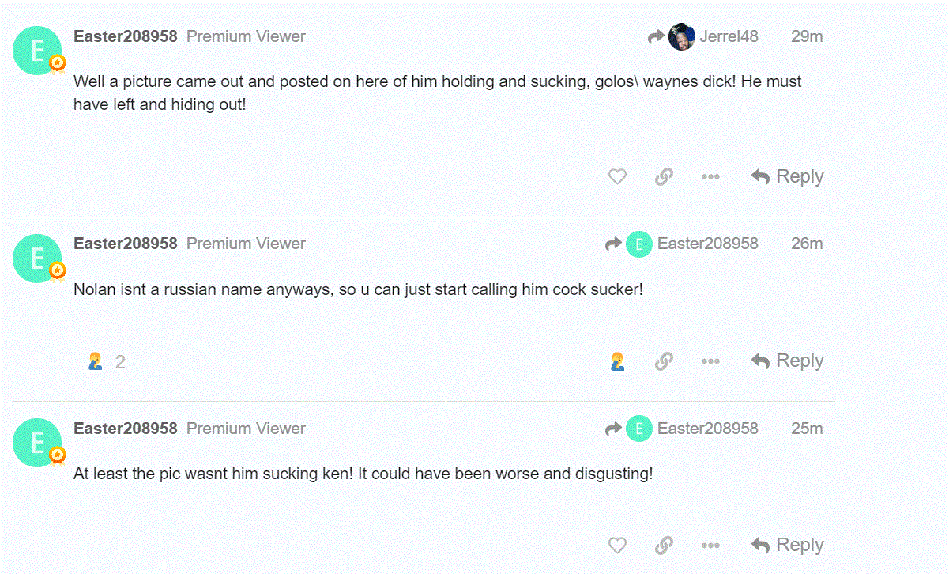Like the 29m comment with the heart icon
The height and width of the screenshot is (574, 949).
pos(617,177)
